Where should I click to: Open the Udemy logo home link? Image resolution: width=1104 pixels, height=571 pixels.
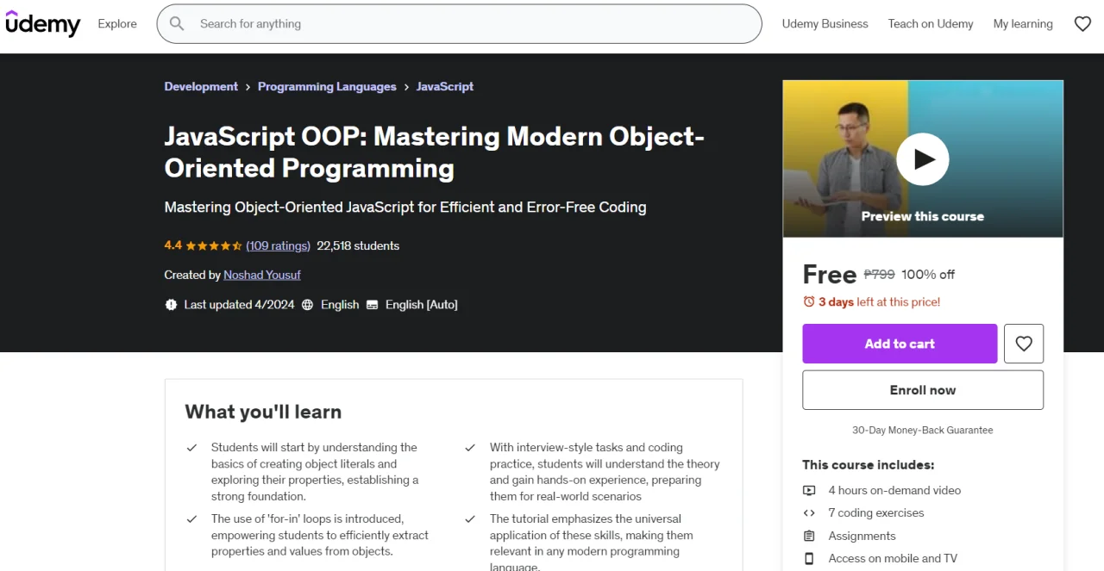tap(42, 24)
